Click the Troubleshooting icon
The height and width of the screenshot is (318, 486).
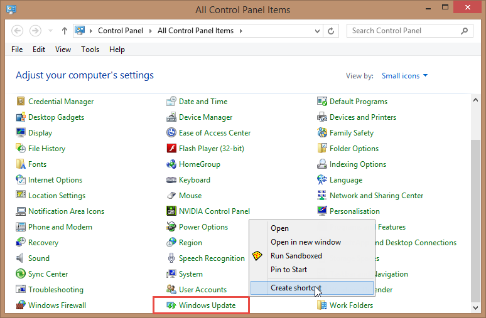pyautogui.click(x=21, y=289)
